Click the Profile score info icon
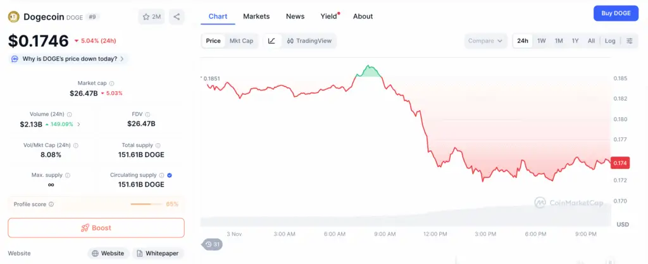The height and width of the screenshot is (264, 648). pos(51,204)
